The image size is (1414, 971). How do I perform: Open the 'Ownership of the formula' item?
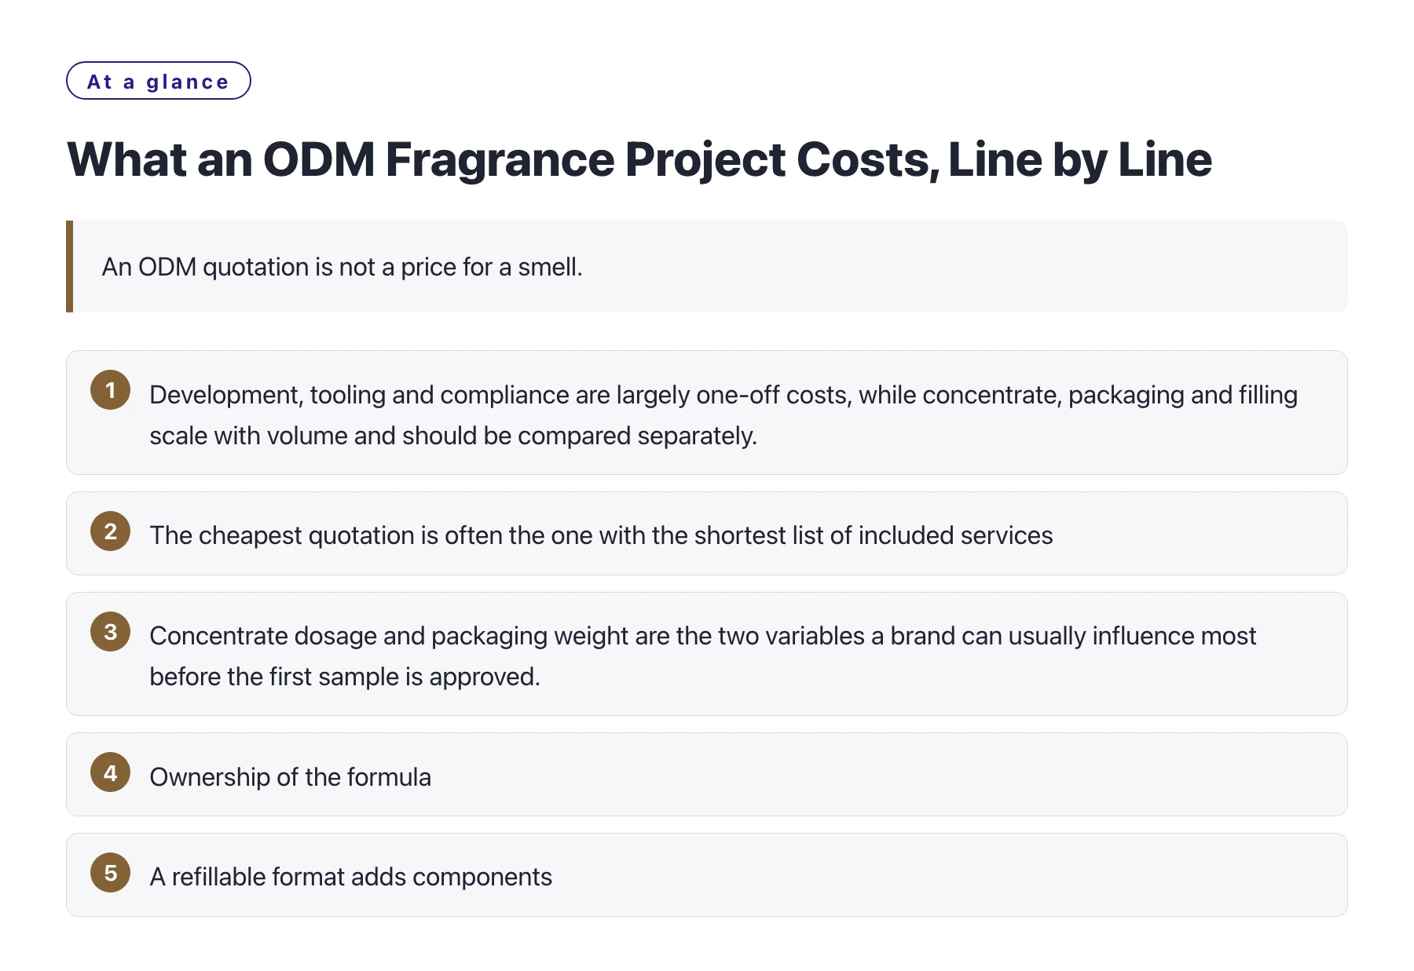tap(707, 775)
